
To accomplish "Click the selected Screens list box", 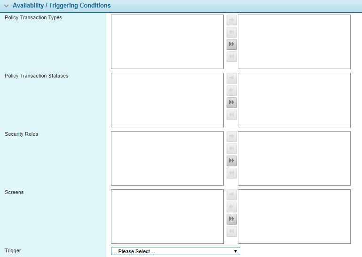I will (294, 217).
